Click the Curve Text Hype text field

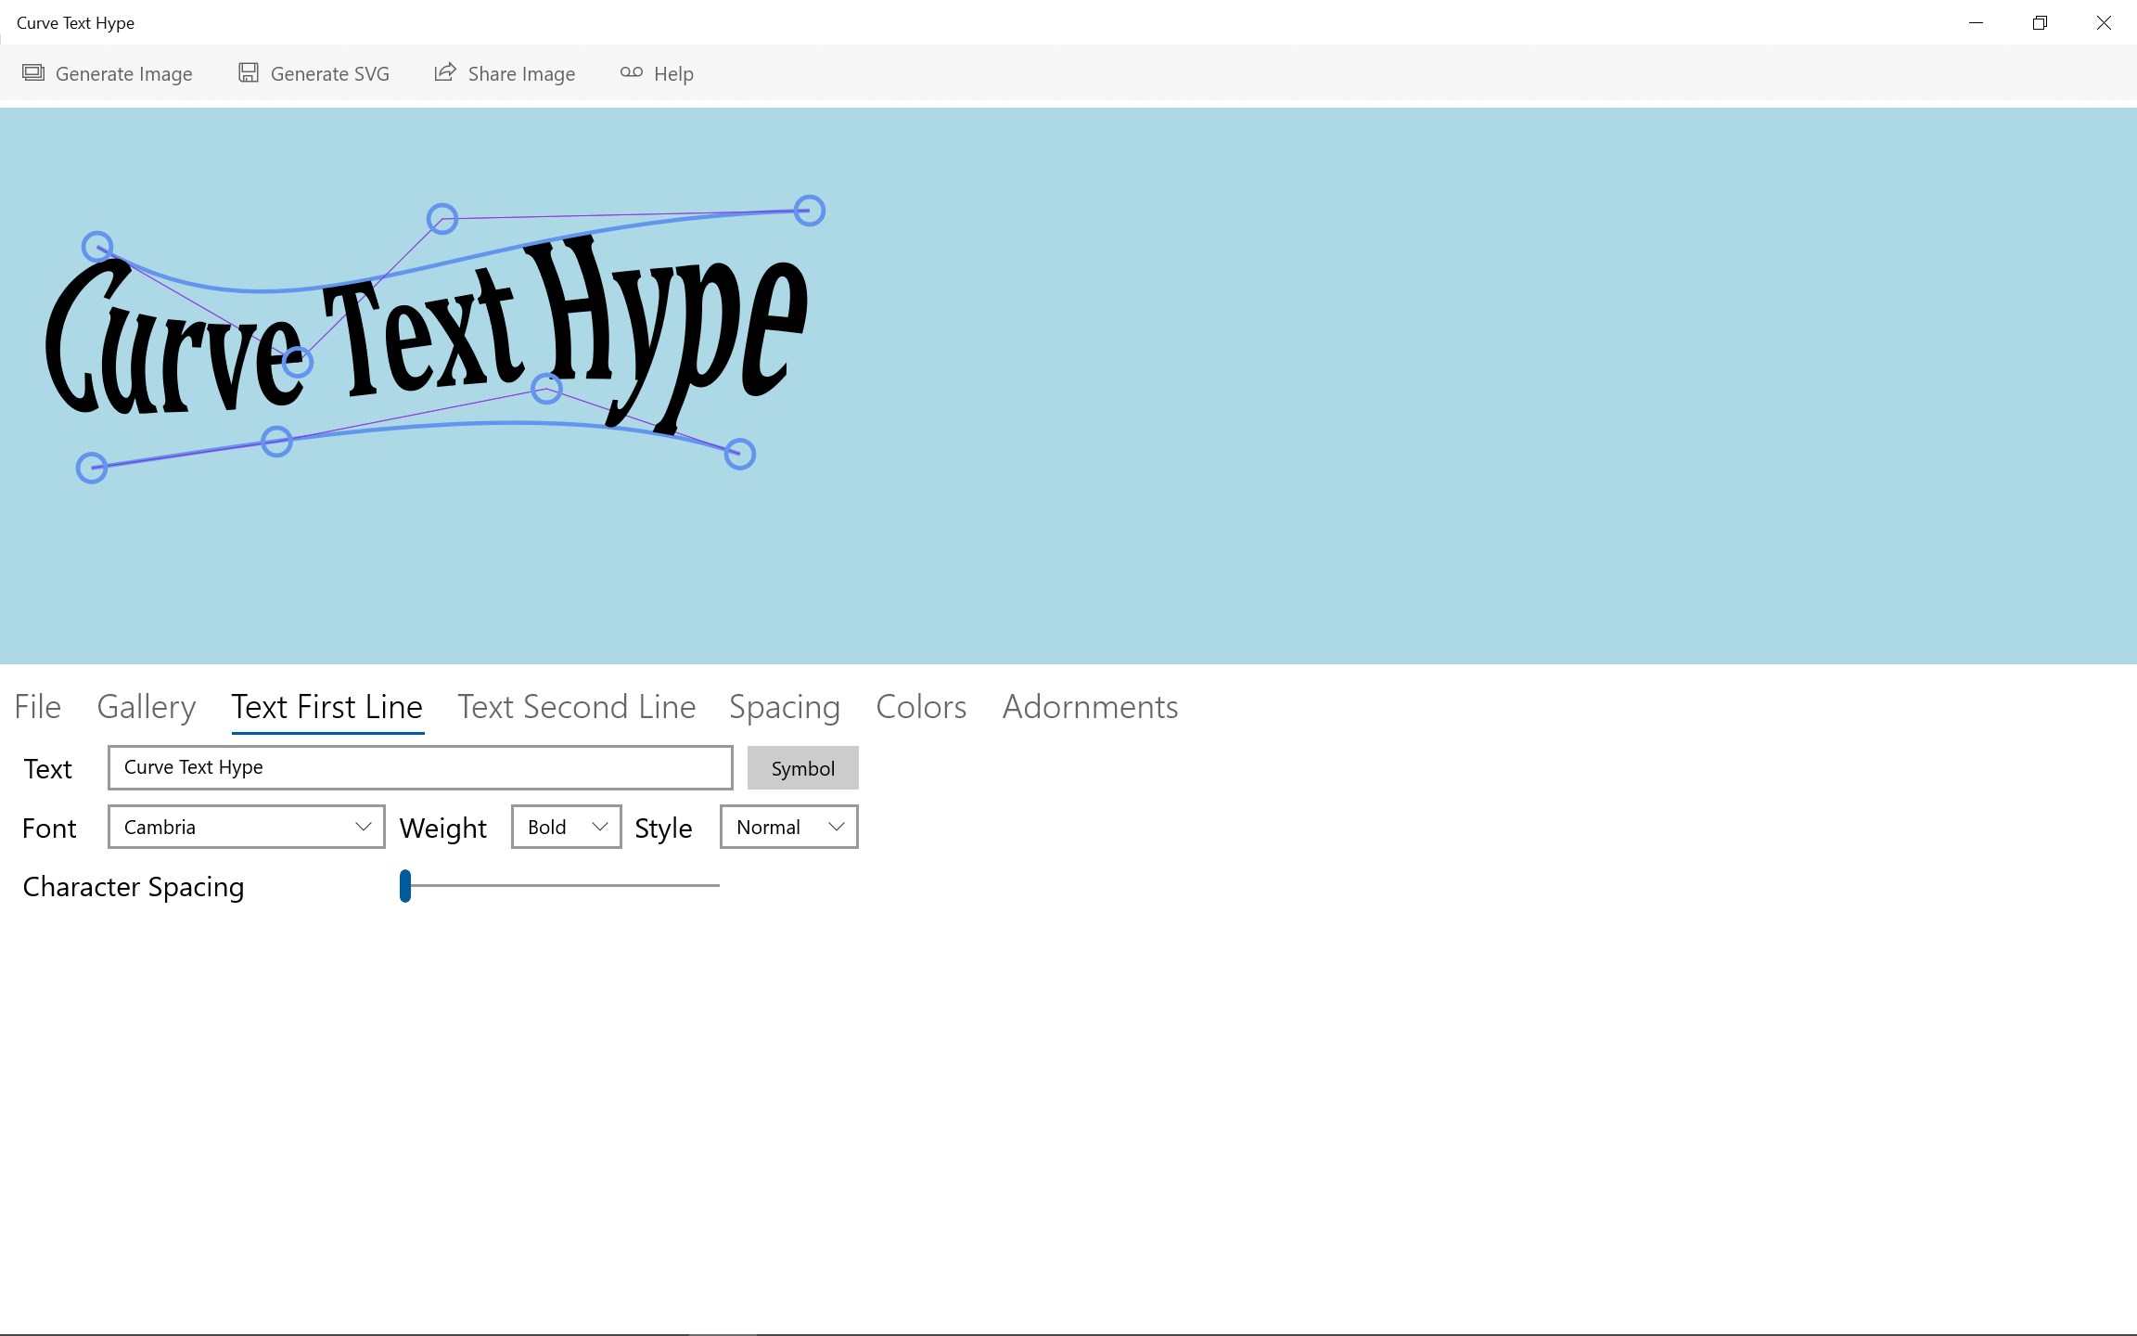coord(420,767)
